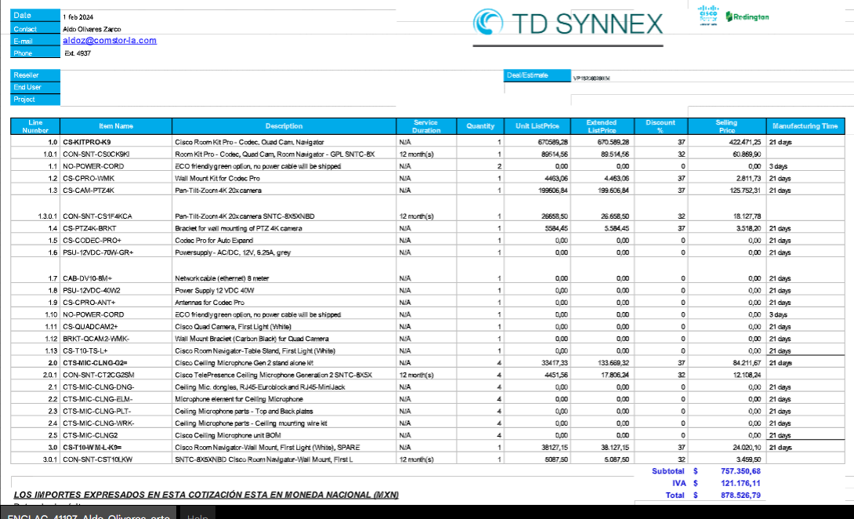This screenshot has height=519, width=854.
Task: Select the Extended ListPrice column header
Action: (x=603, y=126)
